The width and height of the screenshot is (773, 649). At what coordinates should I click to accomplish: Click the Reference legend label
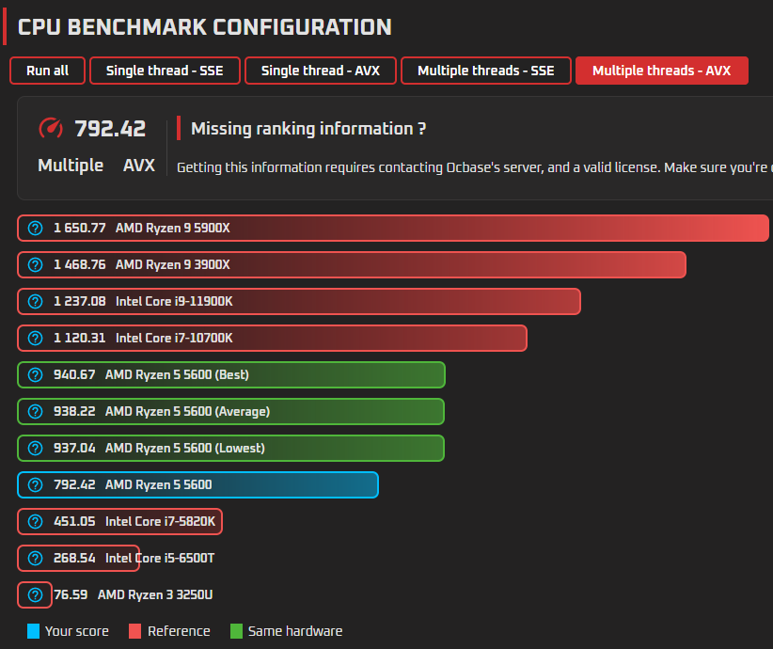179,631
